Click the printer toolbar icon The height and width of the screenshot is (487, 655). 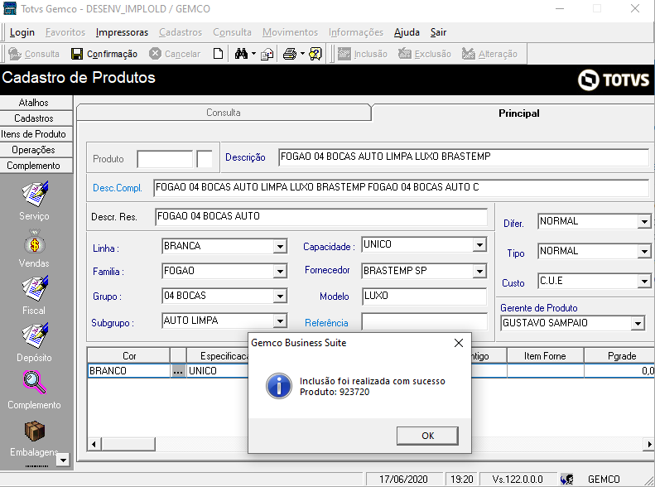290,54
